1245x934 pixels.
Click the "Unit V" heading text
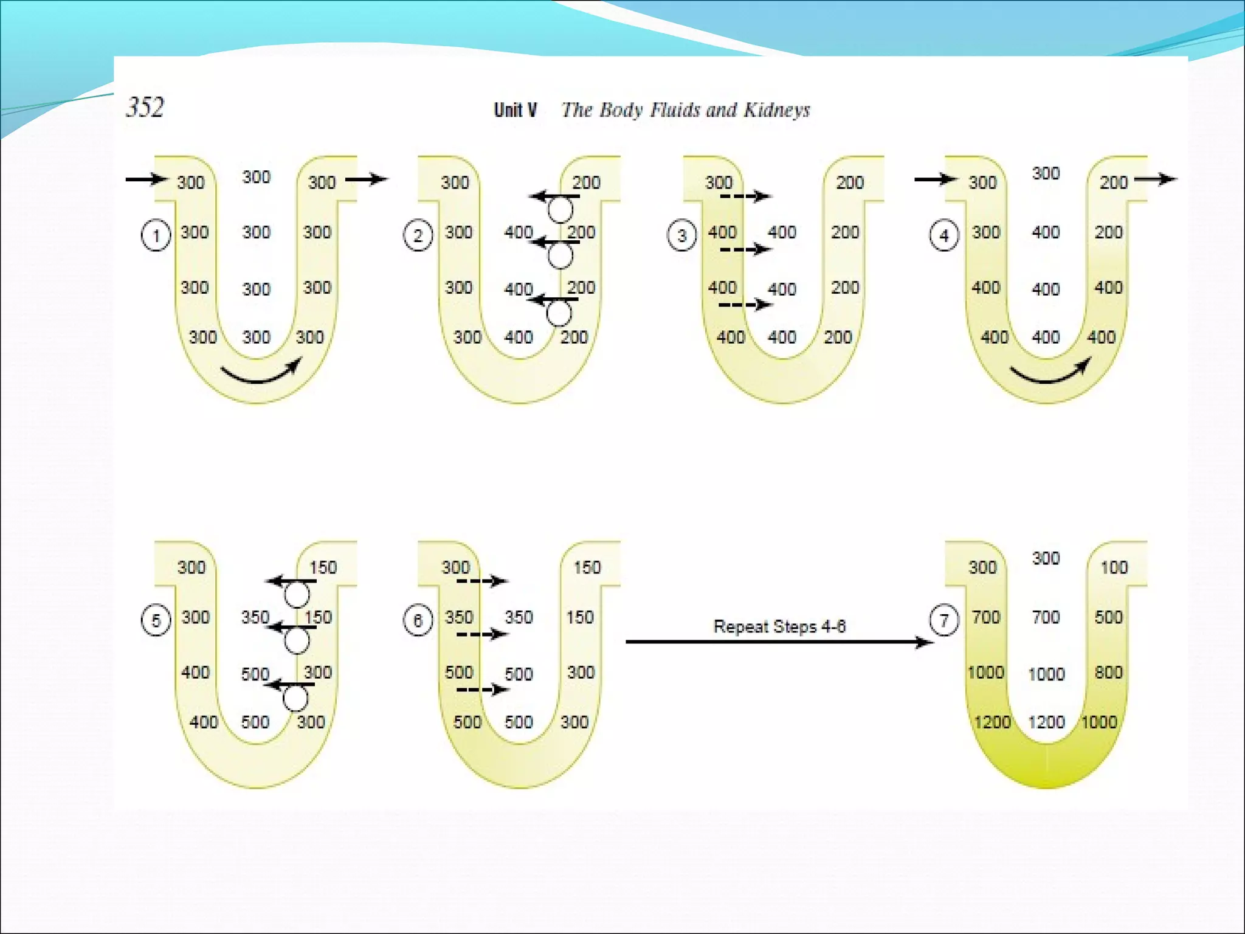[515, 110]
